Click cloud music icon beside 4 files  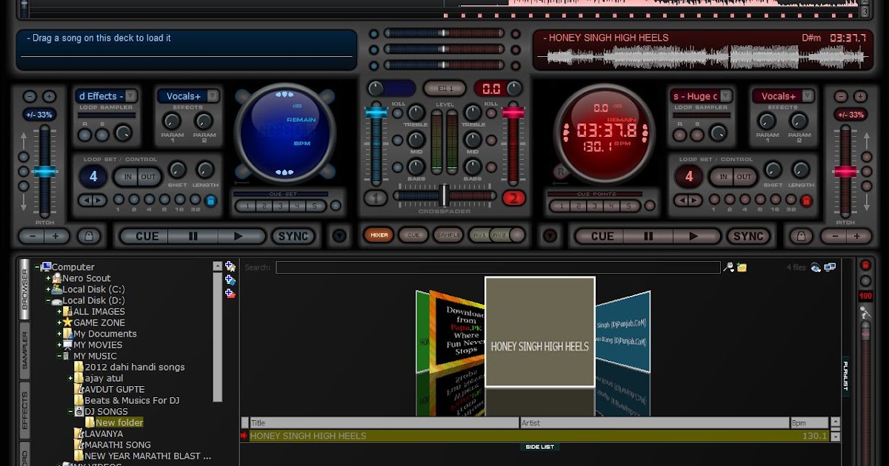816,267
